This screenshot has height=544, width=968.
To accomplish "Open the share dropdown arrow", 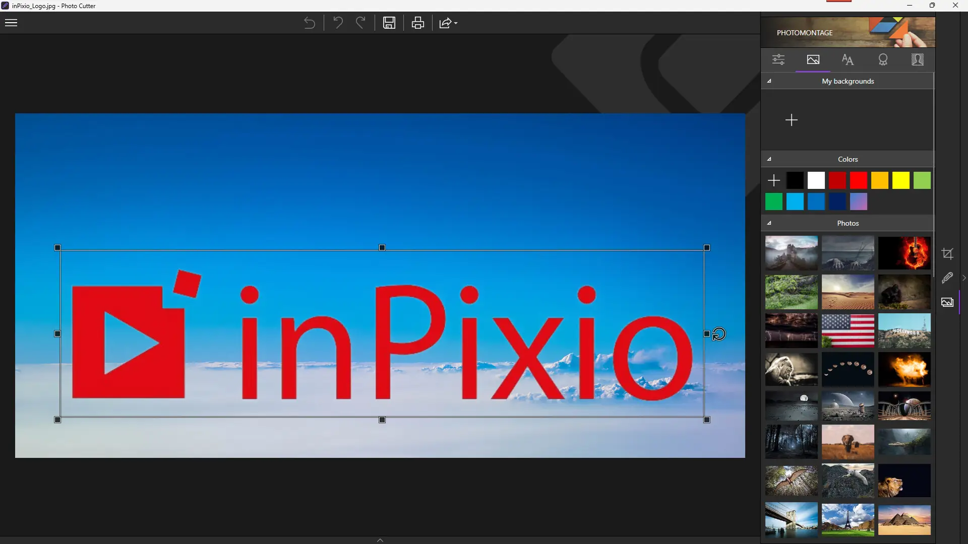I will pyautogui.click(x=456, y=23).
